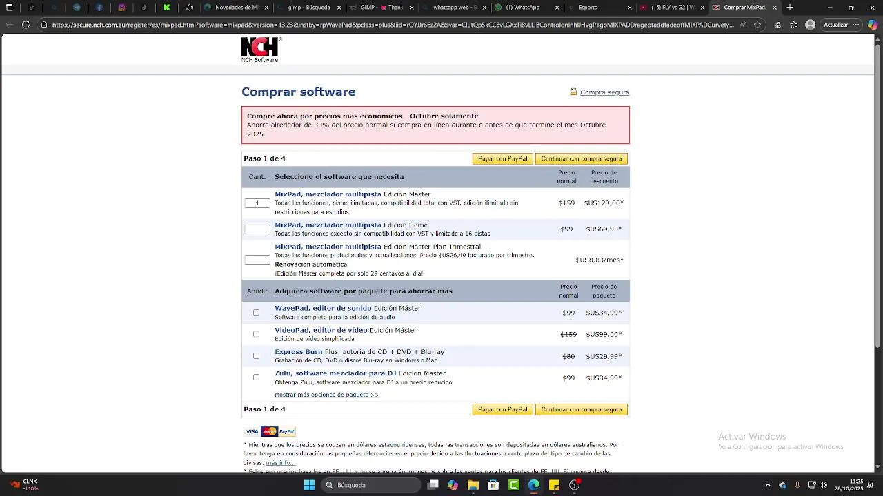Open the pinned Instagram tab
This screenshot has width=883, height=496.
pos(121,8)
